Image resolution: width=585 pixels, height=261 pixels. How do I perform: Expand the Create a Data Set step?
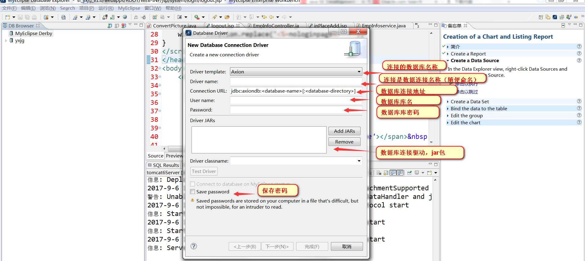coord(447,102)
